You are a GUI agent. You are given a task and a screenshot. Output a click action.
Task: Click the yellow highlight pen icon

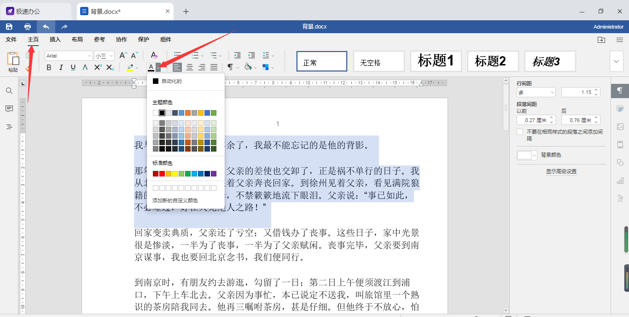click(130, 68)
